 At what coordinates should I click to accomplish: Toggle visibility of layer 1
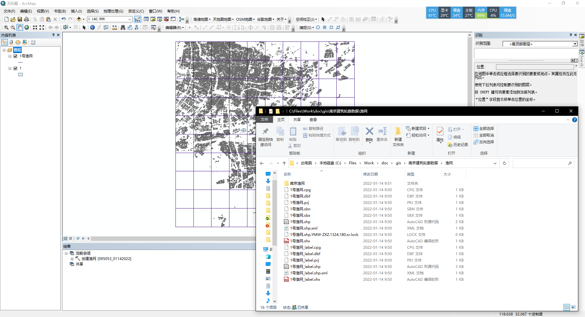coord(15,69)
